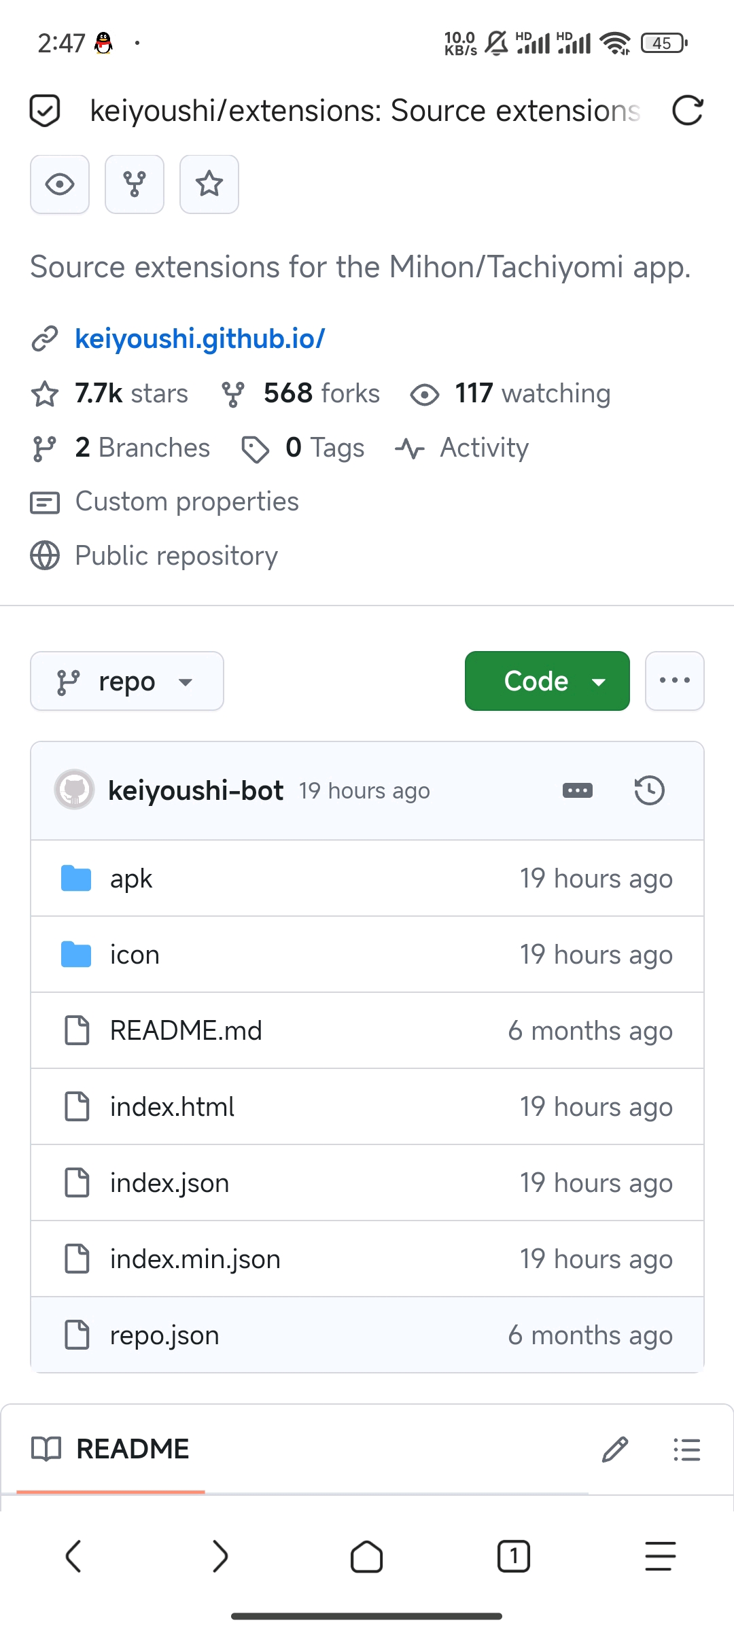This screenshot has height=1631, width=734.
Task: Click file icon beside index.json
Action: (x=77, y=1182)
